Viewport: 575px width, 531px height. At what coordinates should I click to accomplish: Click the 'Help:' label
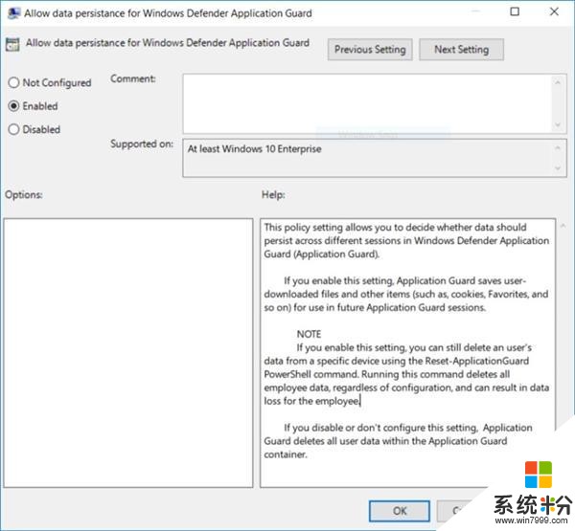[273, 194]
